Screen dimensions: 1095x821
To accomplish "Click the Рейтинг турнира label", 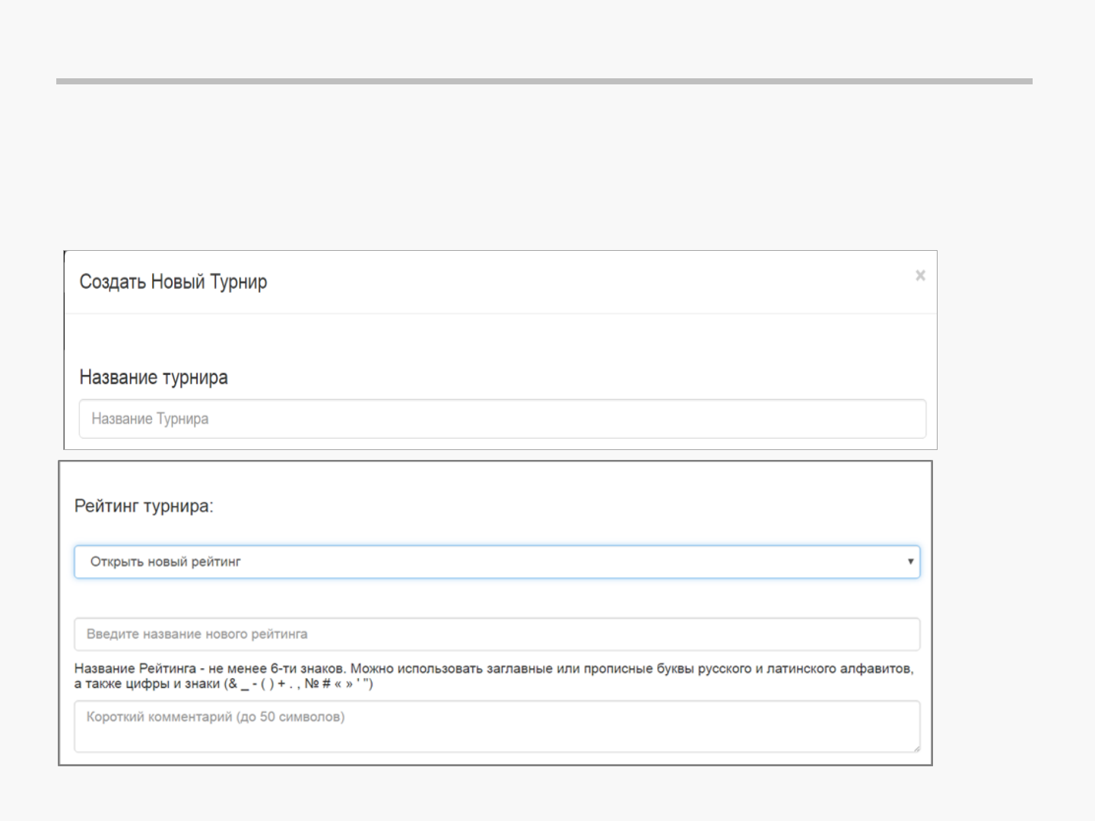I will (x=144, y=506).
